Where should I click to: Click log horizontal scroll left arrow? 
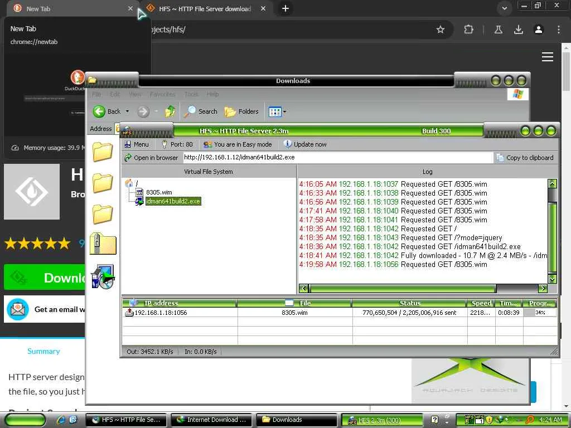point(303,289)
